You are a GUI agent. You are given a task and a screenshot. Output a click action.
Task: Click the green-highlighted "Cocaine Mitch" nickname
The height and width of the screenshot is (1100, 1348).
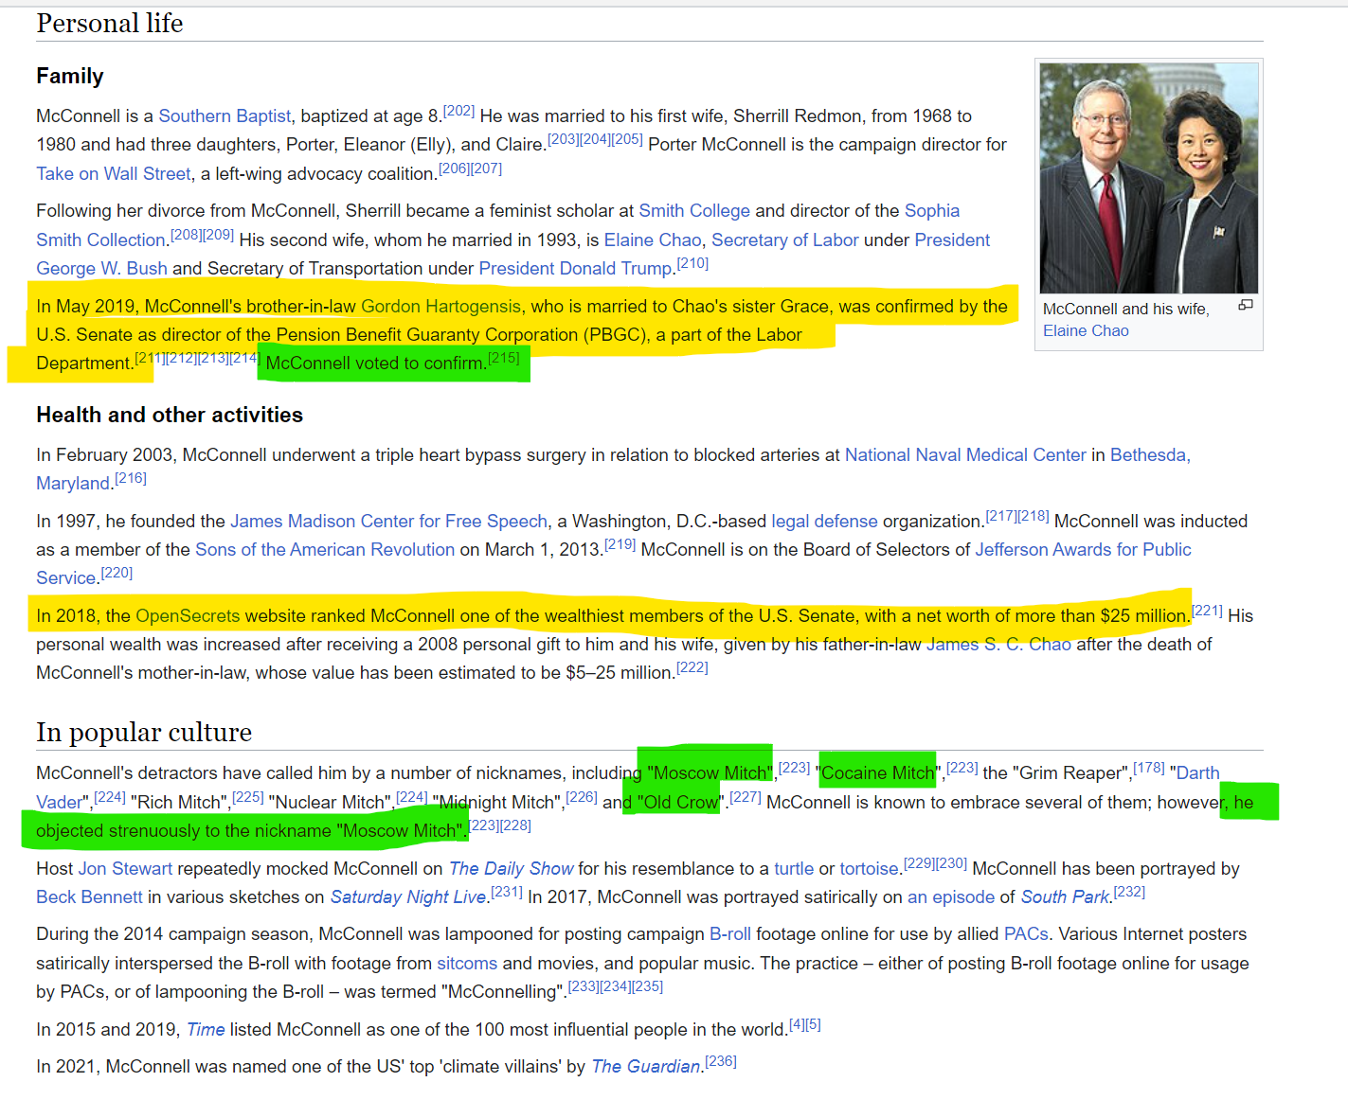pyautogui.click(x=878, y=772)
